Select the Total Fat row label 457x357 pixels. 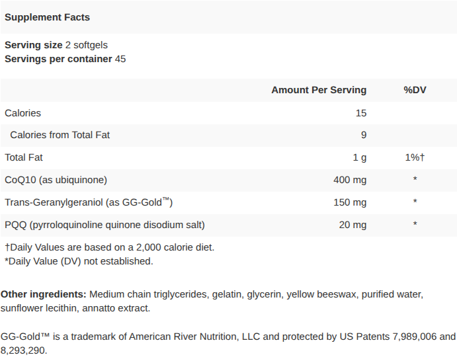pyautogui.click(x=24, y=157)
